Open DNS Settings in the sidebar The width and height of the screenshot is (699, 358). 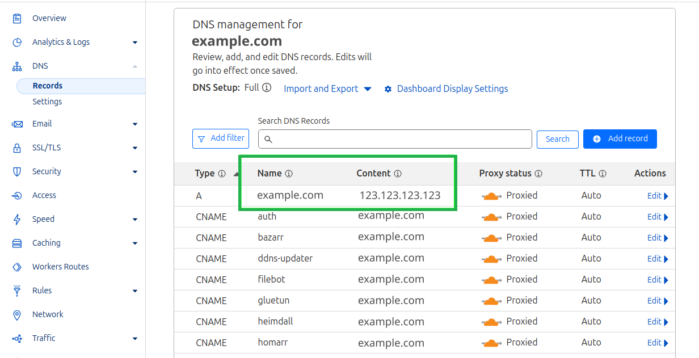(x=47, y=102)
